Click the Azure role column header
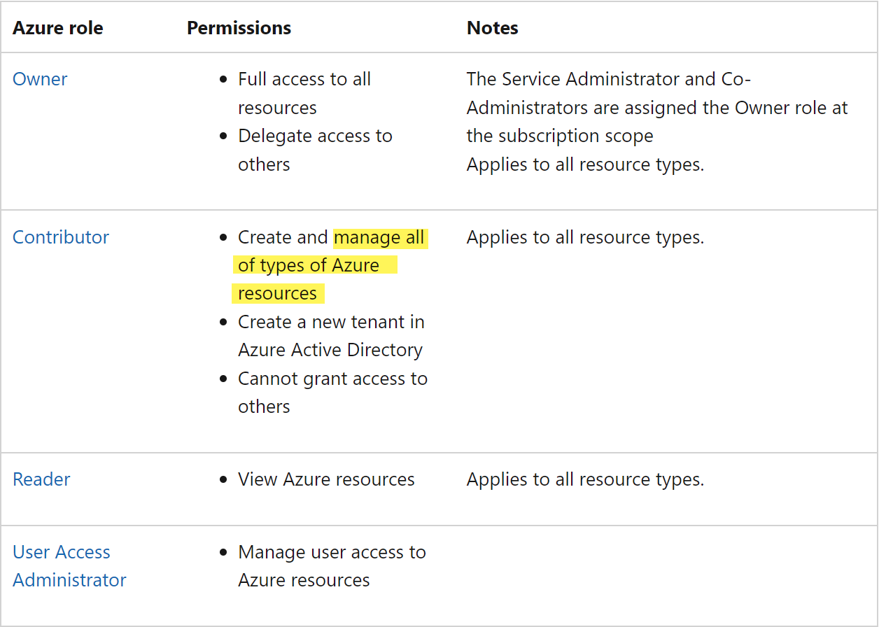The width and height of the screenshot is (879, 627). 58,28
